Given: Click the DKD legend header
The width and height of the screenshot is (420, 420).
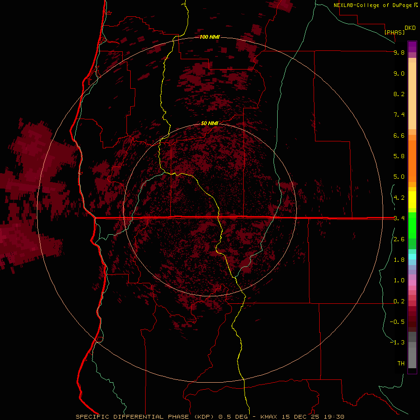Looking at the screenshot, I should pos(410,28).
